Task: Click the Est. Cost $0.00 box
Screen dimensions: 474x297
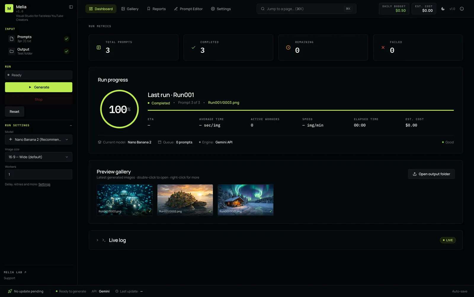Action: click(424, 9)
